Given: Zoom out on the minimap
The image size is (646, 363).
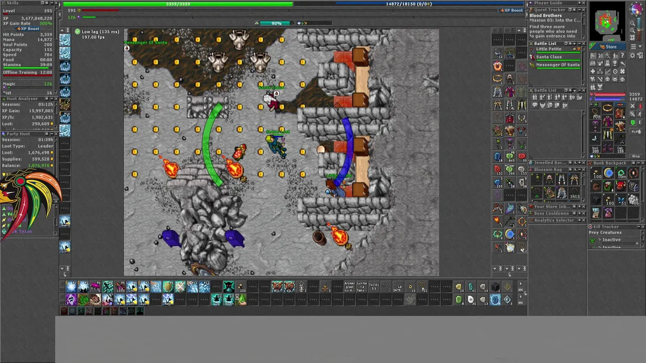Looking at the screenshot, I should click(x=633, y=23).
